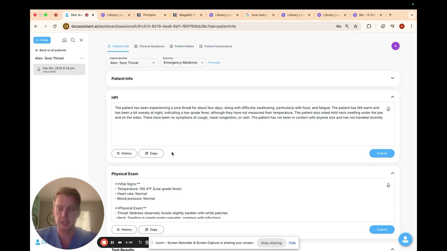Image resolution: width=447 pixels, height=251 pixels.
Task: Go back with the browser back arrow
Action: tap(36, 26)
